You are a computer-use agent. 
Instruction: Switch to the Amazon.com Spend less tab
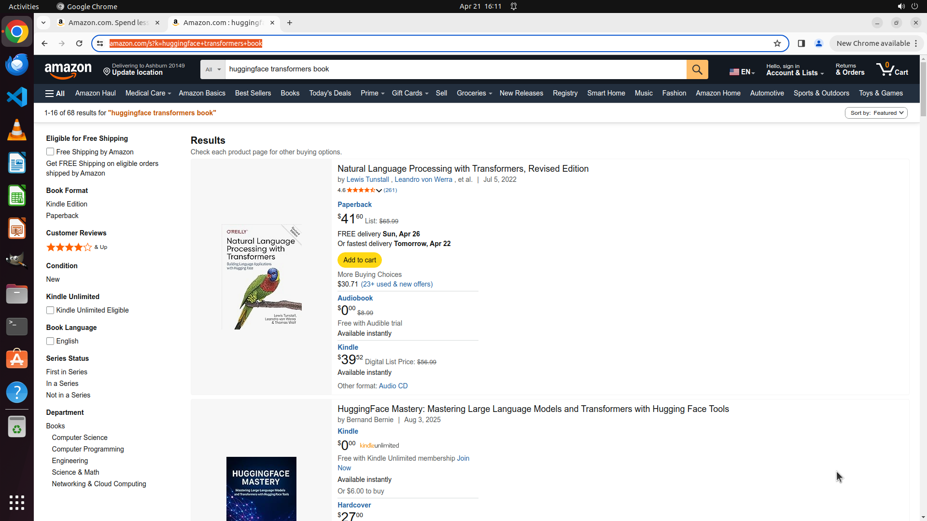(x=108, y=23)
